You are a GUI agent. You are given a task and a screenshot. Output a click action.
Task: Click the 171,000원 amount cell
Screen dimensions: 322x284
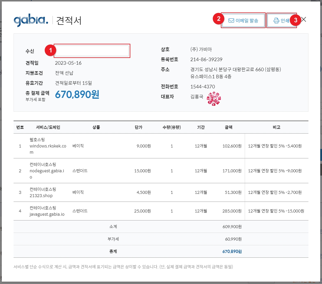pyautogui.click(x=232, y=171)
